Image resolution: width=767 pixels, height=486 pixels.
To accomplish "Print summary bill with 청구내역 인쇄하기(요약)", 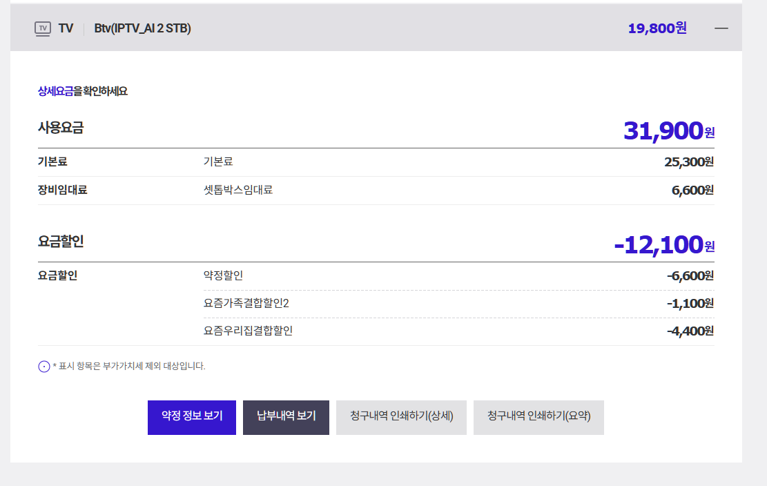I will point(538,417).
